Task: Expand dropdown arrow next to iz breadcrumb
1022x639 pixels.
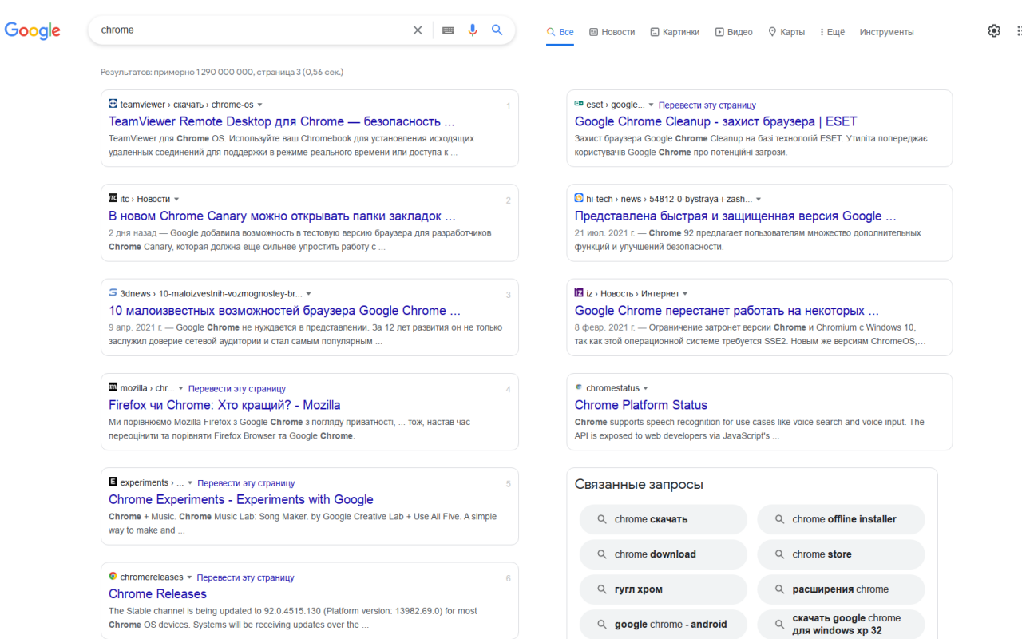Action: tap(685, 294)
